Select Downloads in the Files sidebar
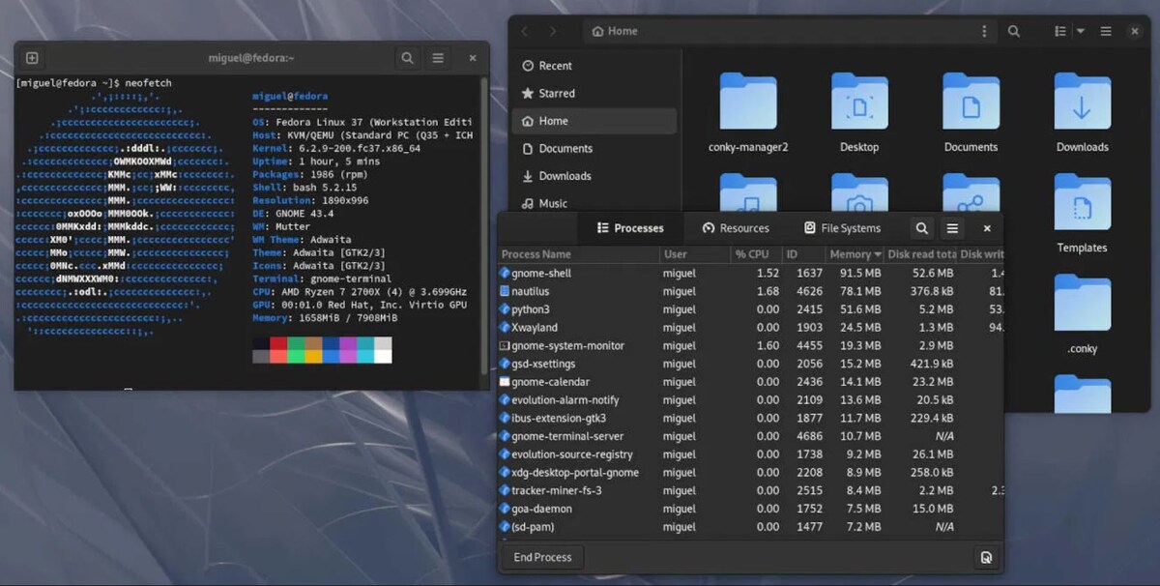The width and height of the screenshot is (1160, 586). [x=594, y=176]
